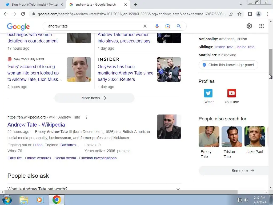
Task: Click the search input containing andrew tate
Action: coord(94,26)
